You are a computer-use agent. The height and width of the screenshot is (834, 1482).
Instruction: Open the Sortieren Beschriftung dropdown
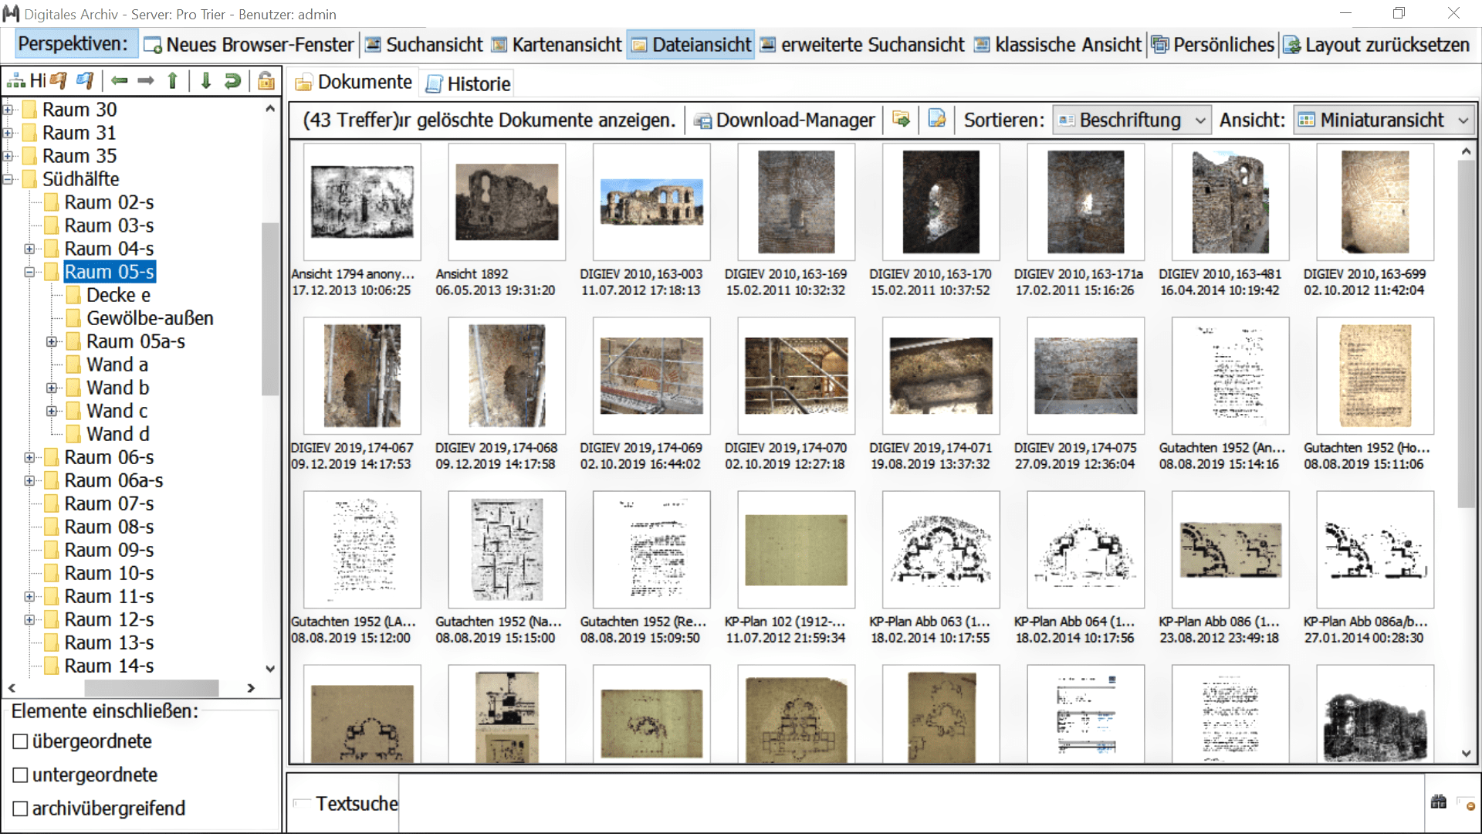point(1132,120)
